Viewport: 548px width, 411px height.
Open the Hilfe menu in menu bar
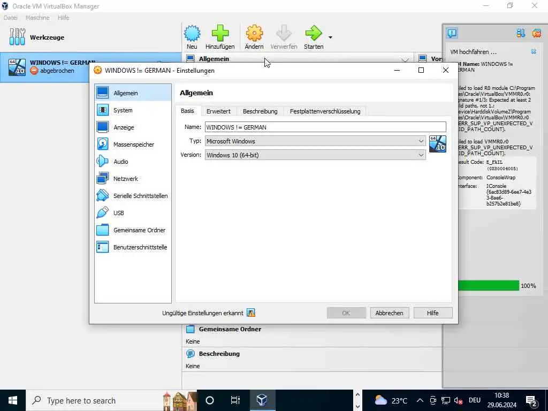click(63, 18)
